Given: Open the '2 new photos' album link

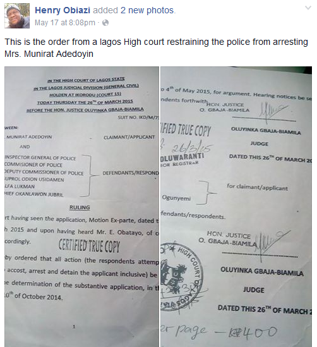Looking at the screenshot, I should 147,10.
